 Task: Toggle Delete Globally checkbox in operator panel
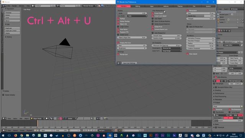[3, 95]
